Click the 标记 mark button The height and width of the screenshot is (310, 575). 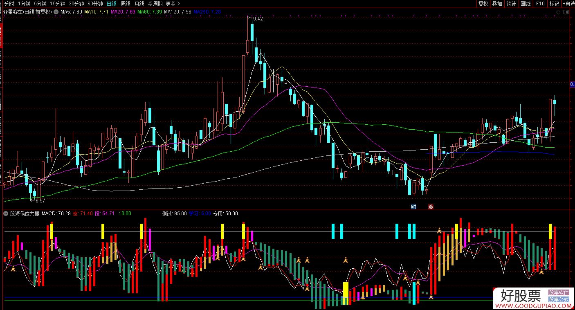554,4
